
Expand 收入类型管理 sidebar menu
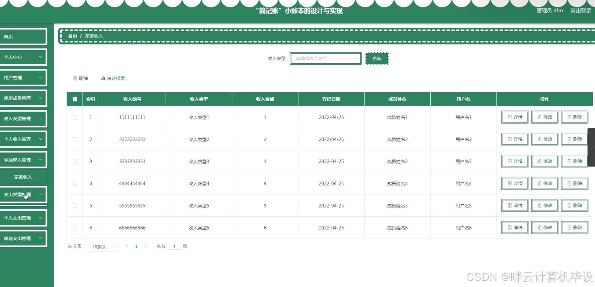point(23,119)
